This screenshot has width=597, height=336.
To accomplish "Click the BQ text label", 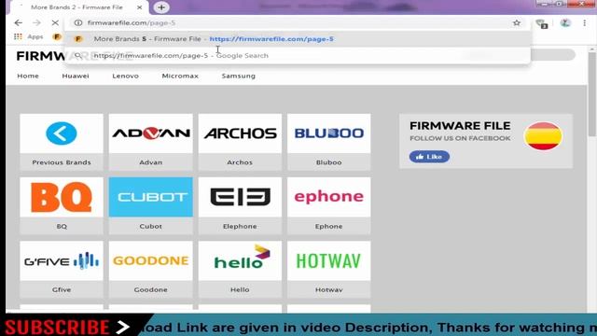I will click(62, 226).
